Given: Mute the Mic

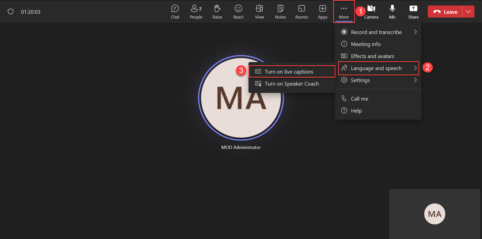Looking at the screenshot, I should (392, 12).
